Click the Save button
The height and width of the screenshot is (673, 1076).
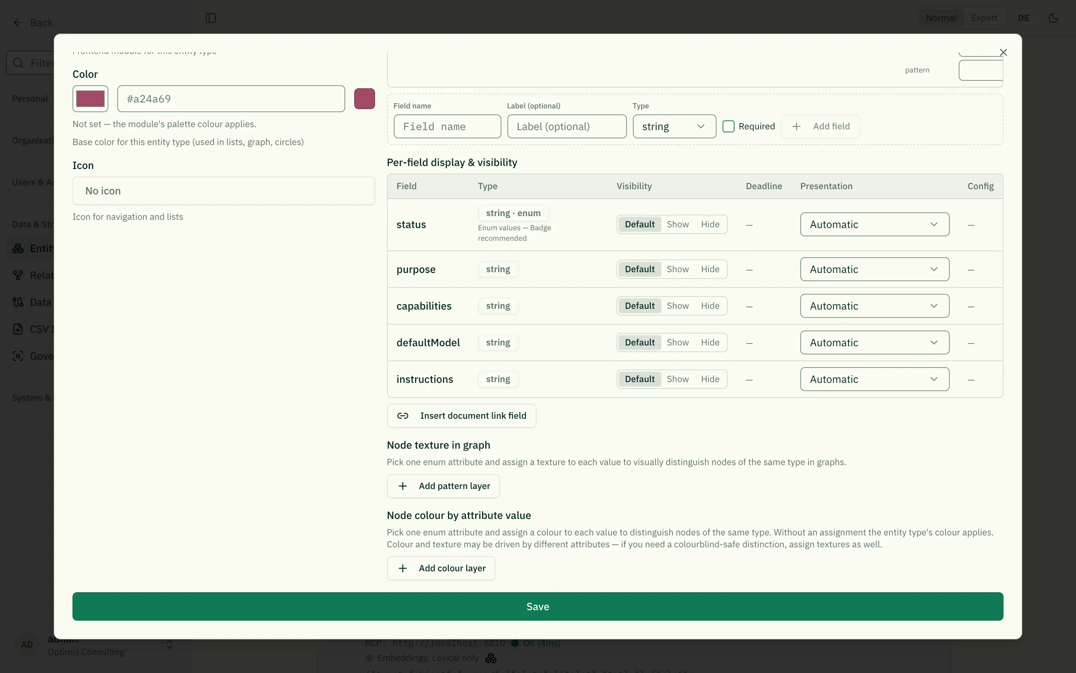538,606
